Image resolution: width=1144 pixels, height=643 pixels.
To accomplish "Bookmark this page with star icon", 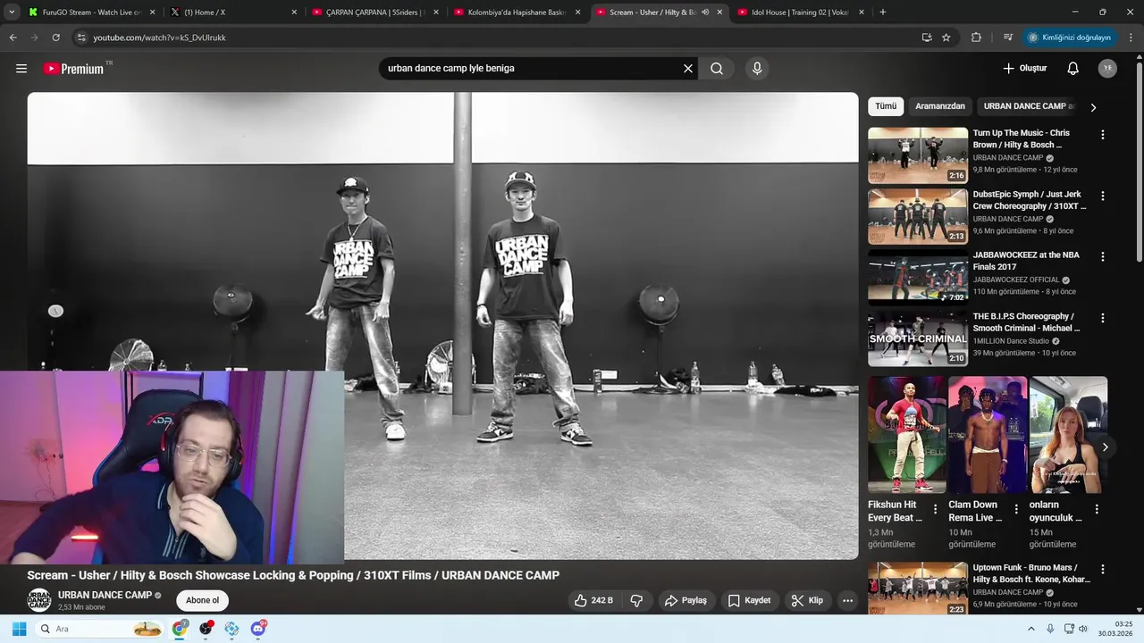I will coord(946,38).
